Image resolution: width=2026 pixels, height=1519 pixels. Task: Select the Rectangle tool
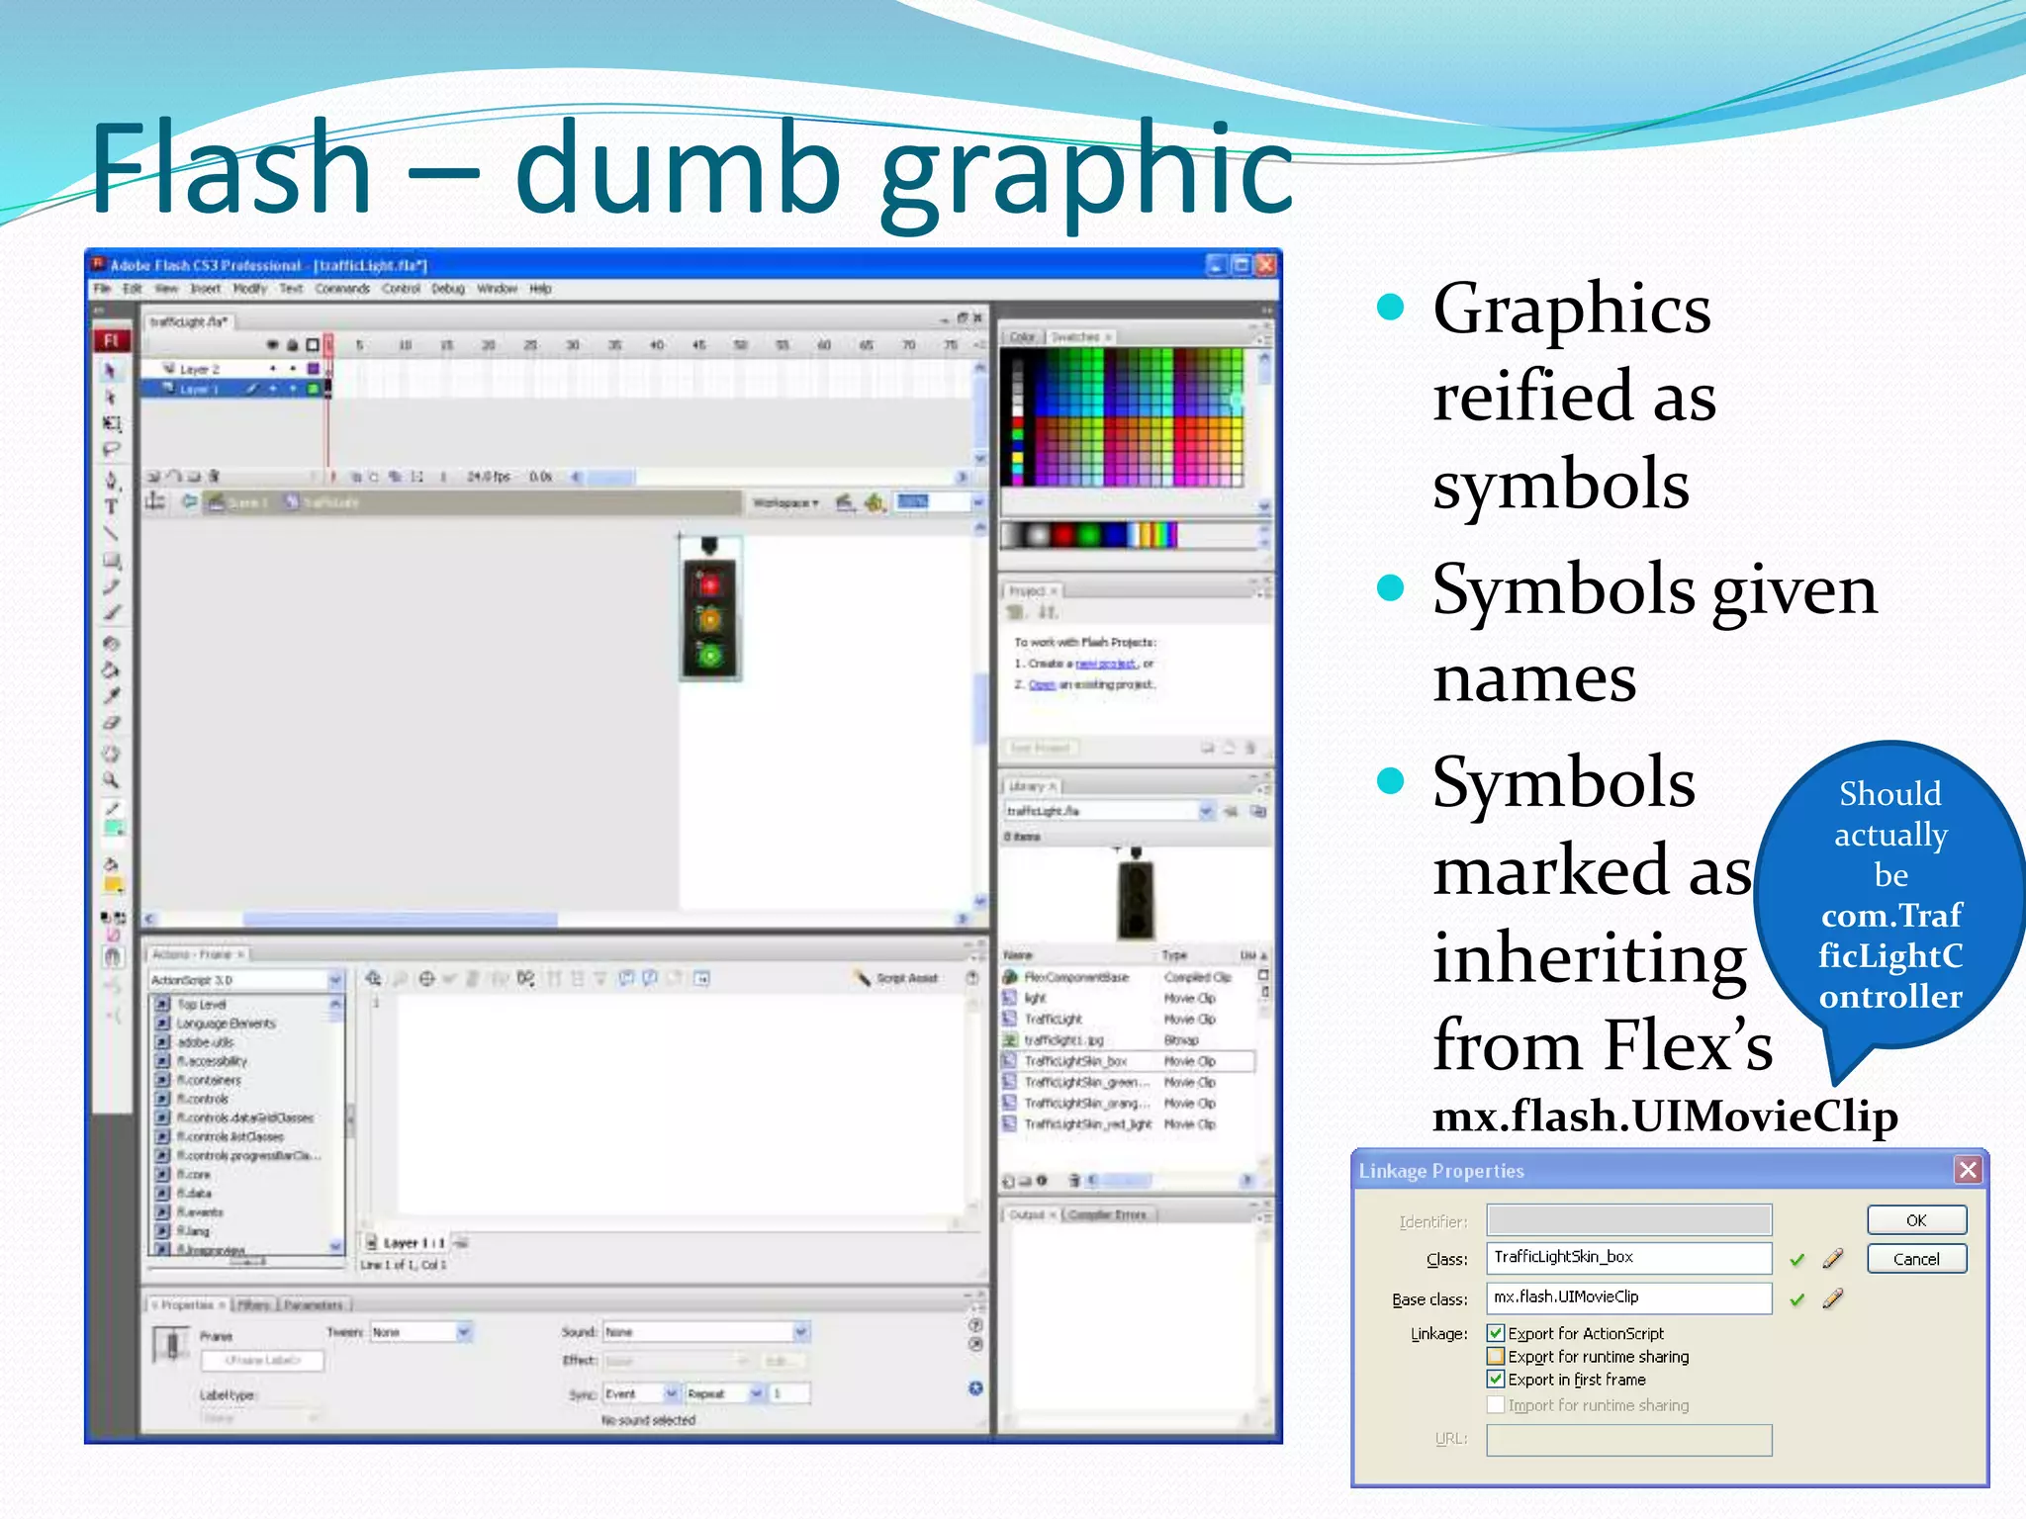(x=111, y=560)
